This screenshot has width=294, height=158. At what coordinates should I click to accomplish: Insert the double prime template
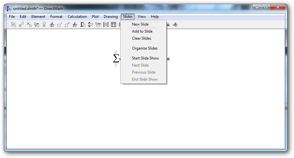(x=67, y=25)
